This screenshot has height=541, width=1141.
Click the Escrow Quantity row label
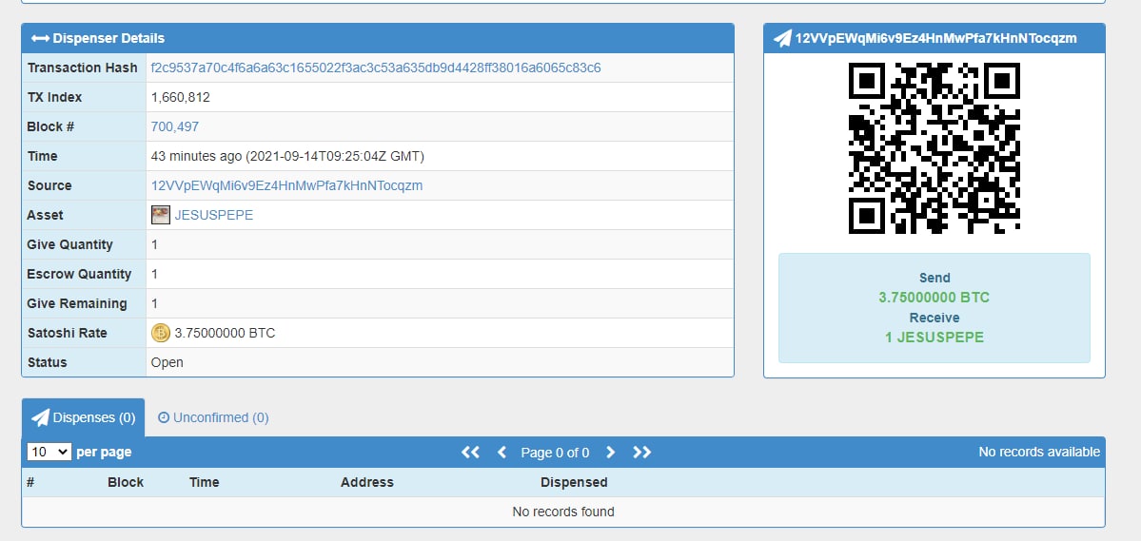[x=79, y=274]
